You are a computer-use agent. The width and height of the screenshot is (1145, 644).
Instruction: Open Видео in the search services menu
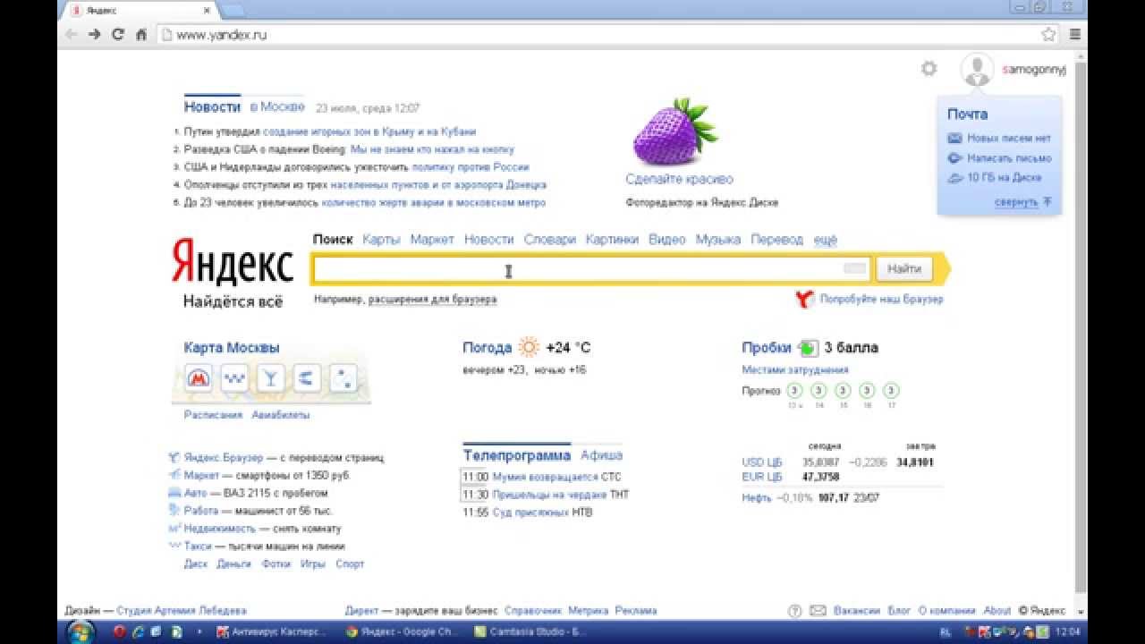(666, 240)
